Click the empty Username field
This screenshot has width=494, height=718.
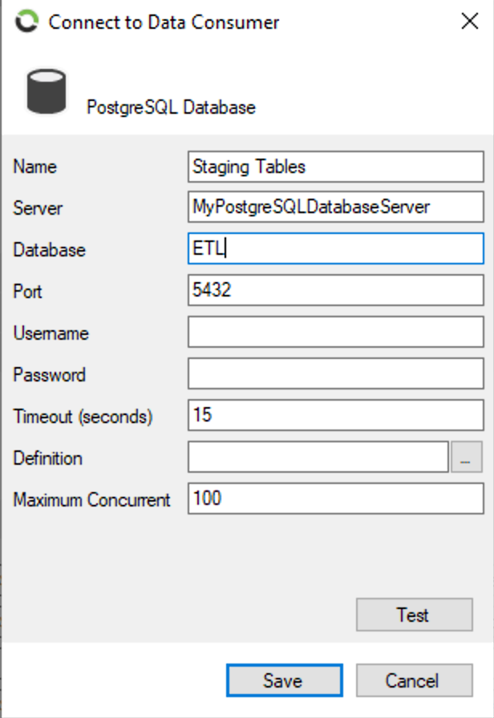[x=336, y=332]
